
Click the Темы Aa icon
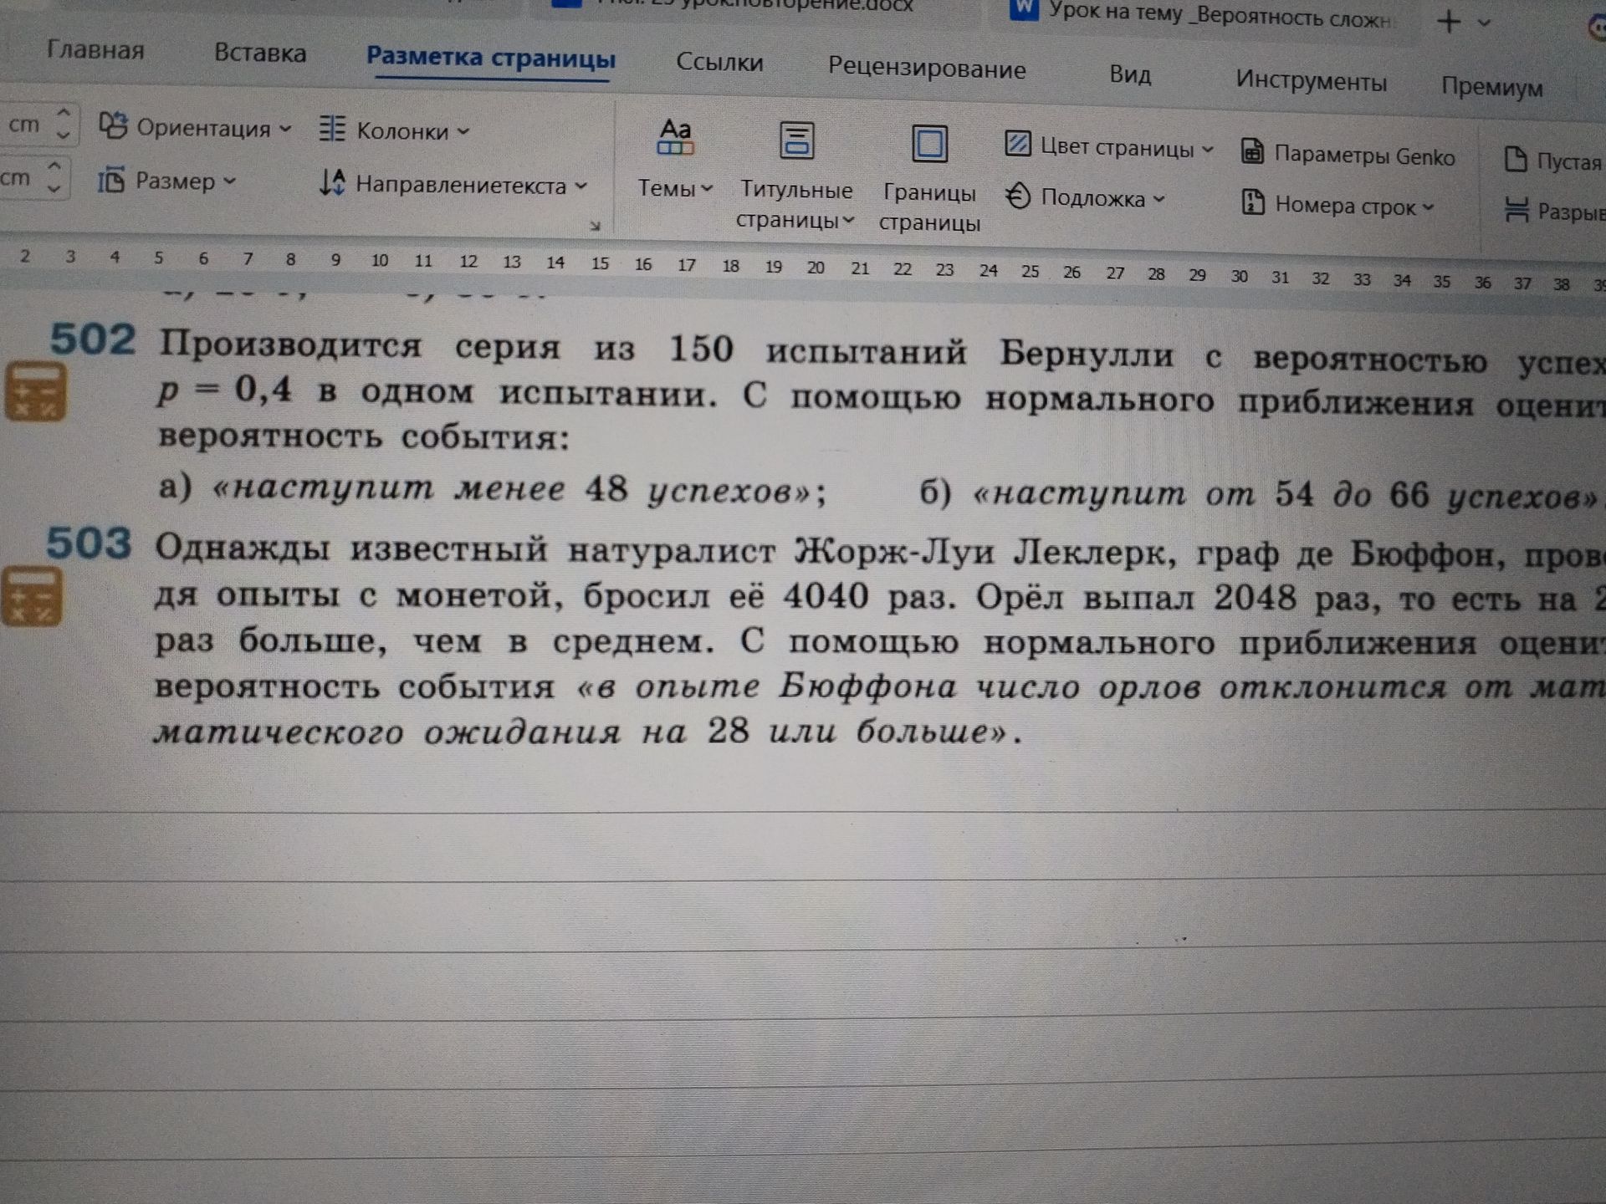[675, 137]
